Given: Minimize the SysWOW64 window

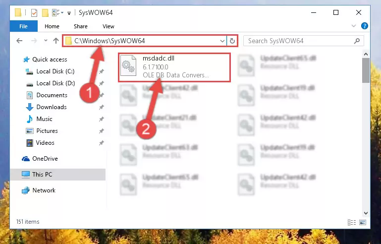Looking at the screenshot, I should 314,12.
